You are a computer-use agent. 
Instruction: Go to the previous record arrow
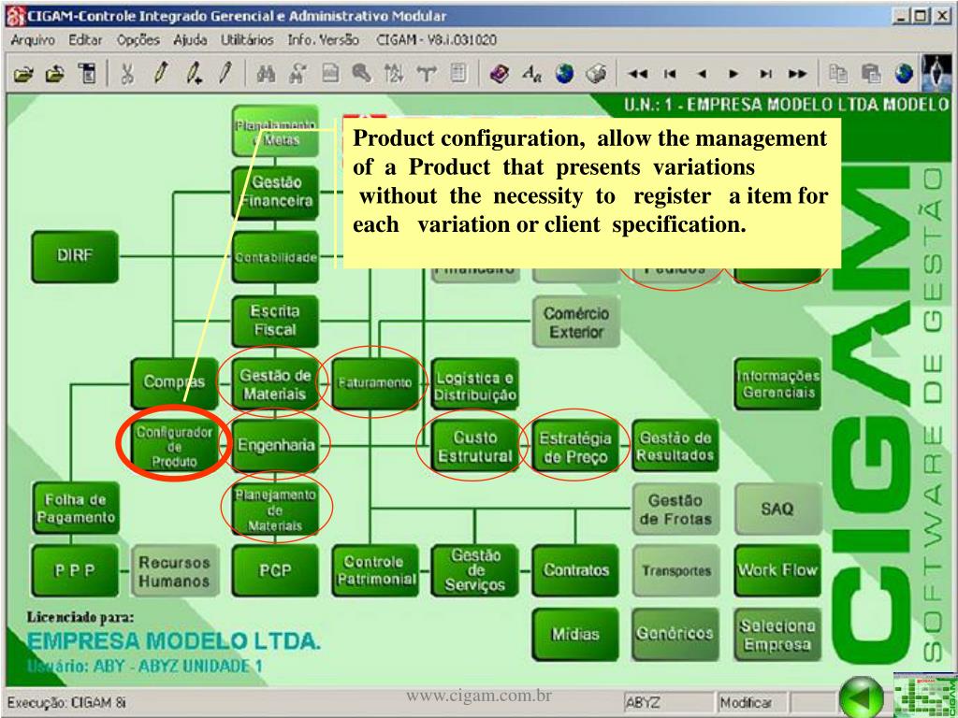click(x=702, y=75)
